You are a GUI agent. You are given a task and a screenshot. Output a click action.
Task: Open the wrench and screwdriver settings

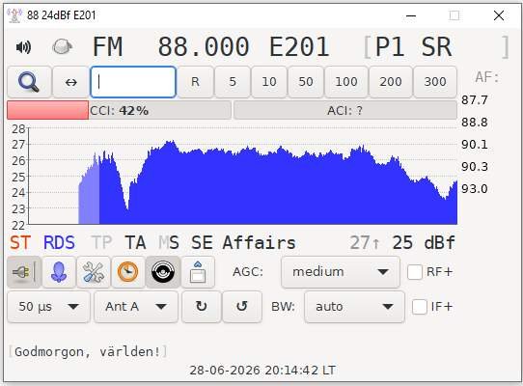pyautogui.click(x=94, y=272)
